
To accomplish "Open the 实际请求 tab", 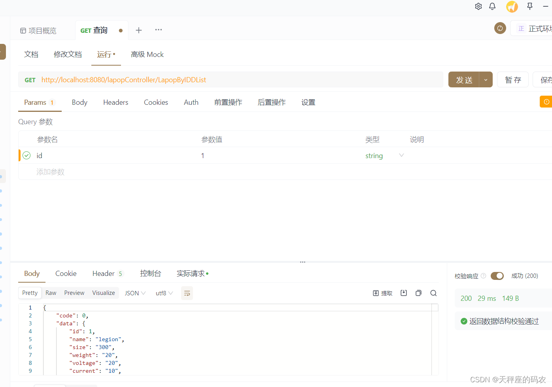I will (x=192, y=274).
